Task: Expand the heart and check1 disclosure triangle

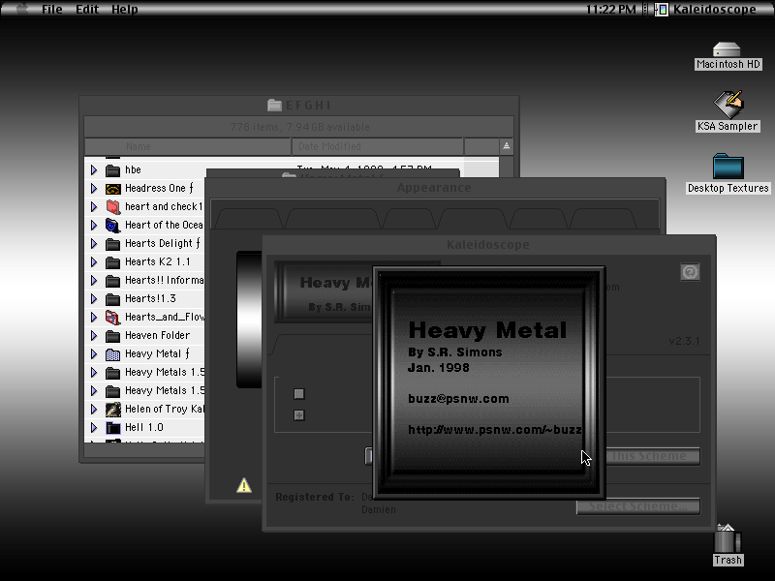Action: [94, 206]
